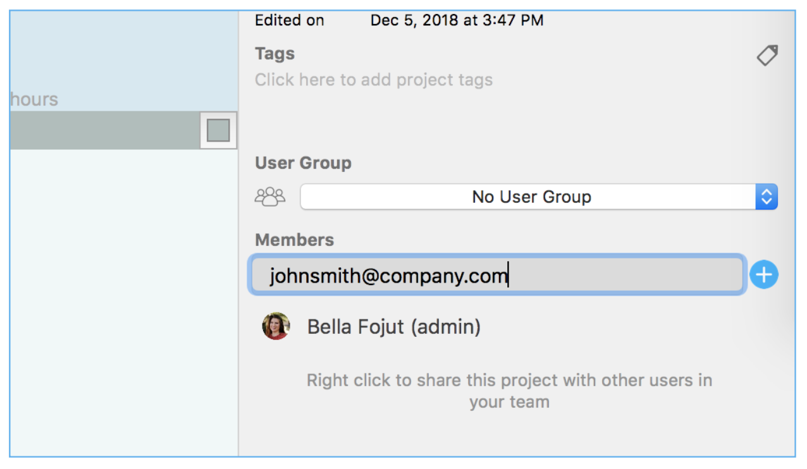Click the 'hours' label on the left
Screen dimensions: 807x469
34,100
